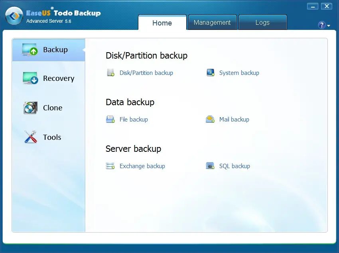Click the Recovery monitor icon in sidebar
This screenshot has width=339, height=253.
pos(30,78)
